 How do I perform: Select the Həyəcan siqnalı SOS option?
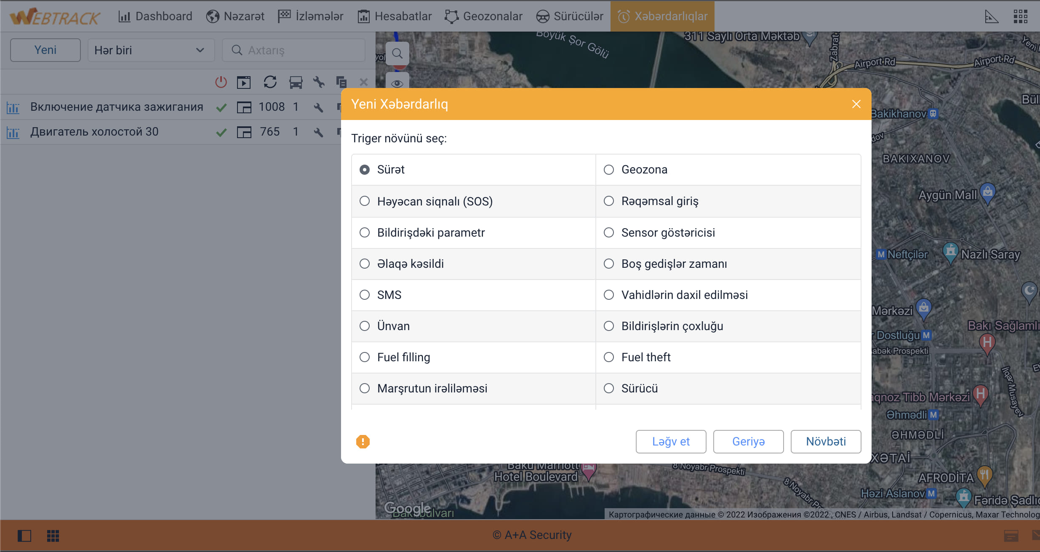click(x=364, y=201)
